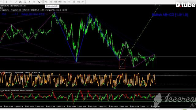This screenshot has height=110, width=196.
Task: Switch chart to M5 timeframe
Action: click(x=51, y=2)
